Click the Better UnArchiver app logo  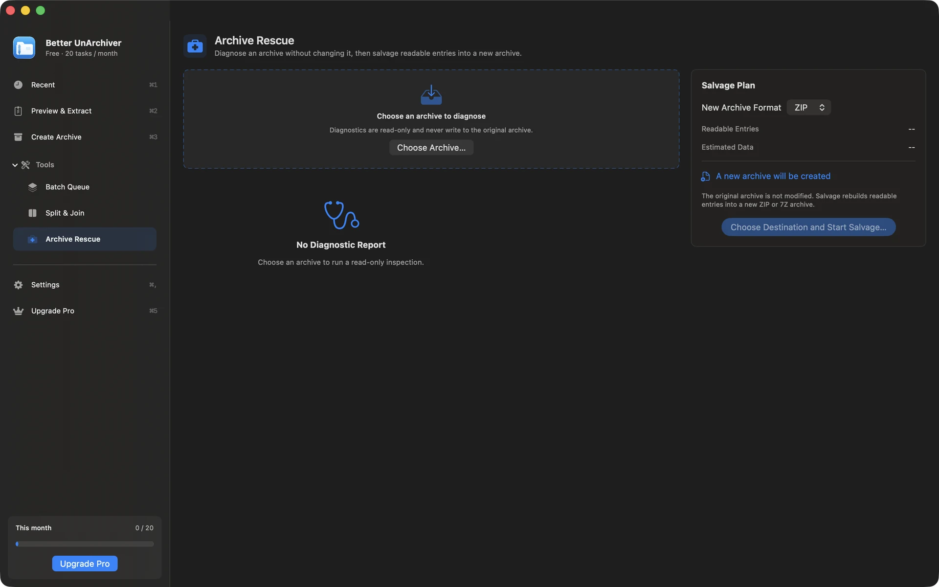(24, 47)
